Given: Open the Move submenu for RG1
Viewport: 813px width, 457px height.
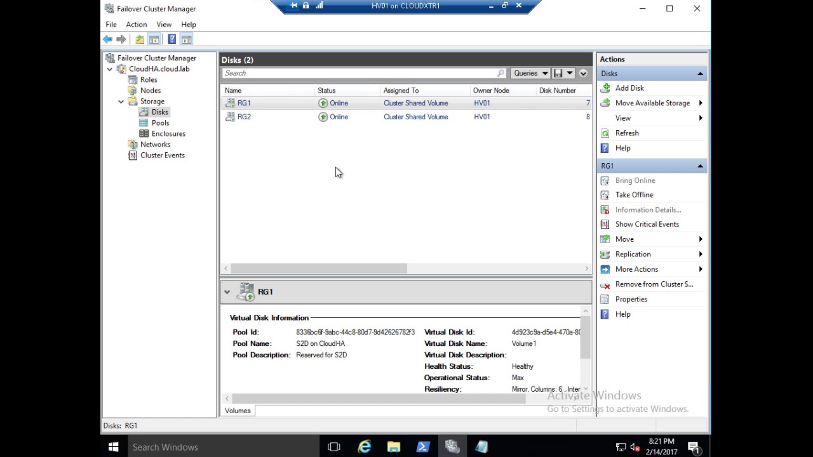Looking at the screenshot, I should [652, 239].
